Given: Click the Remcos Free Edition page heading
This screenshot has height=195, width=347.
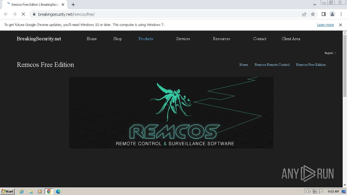Looking at the screenshot, I should [x=45, y=65].
